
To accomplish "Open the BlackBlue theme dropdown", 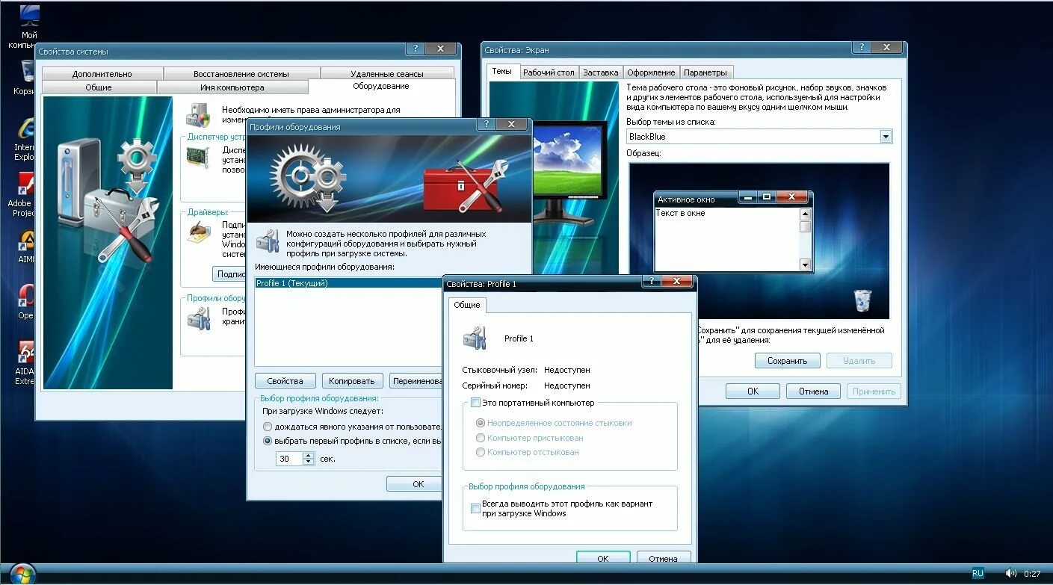I will point(886,137).
